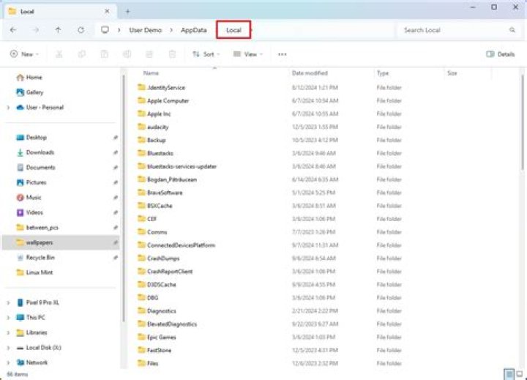The image size is (527, 380).
Task: Add a new tab
Action: 127,12
